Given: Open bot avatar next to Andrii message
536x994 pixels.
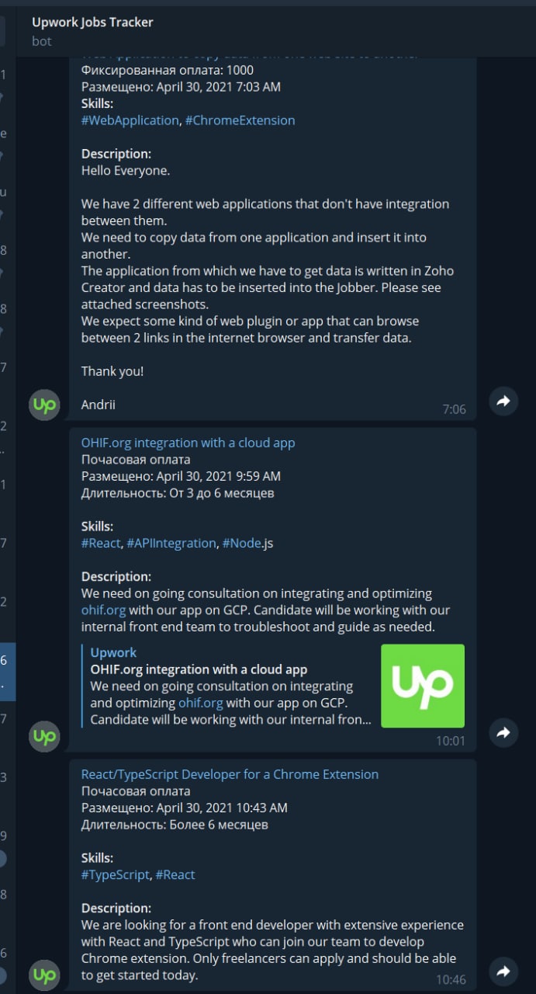Looking at the screenshot, I should click(44, 405).
